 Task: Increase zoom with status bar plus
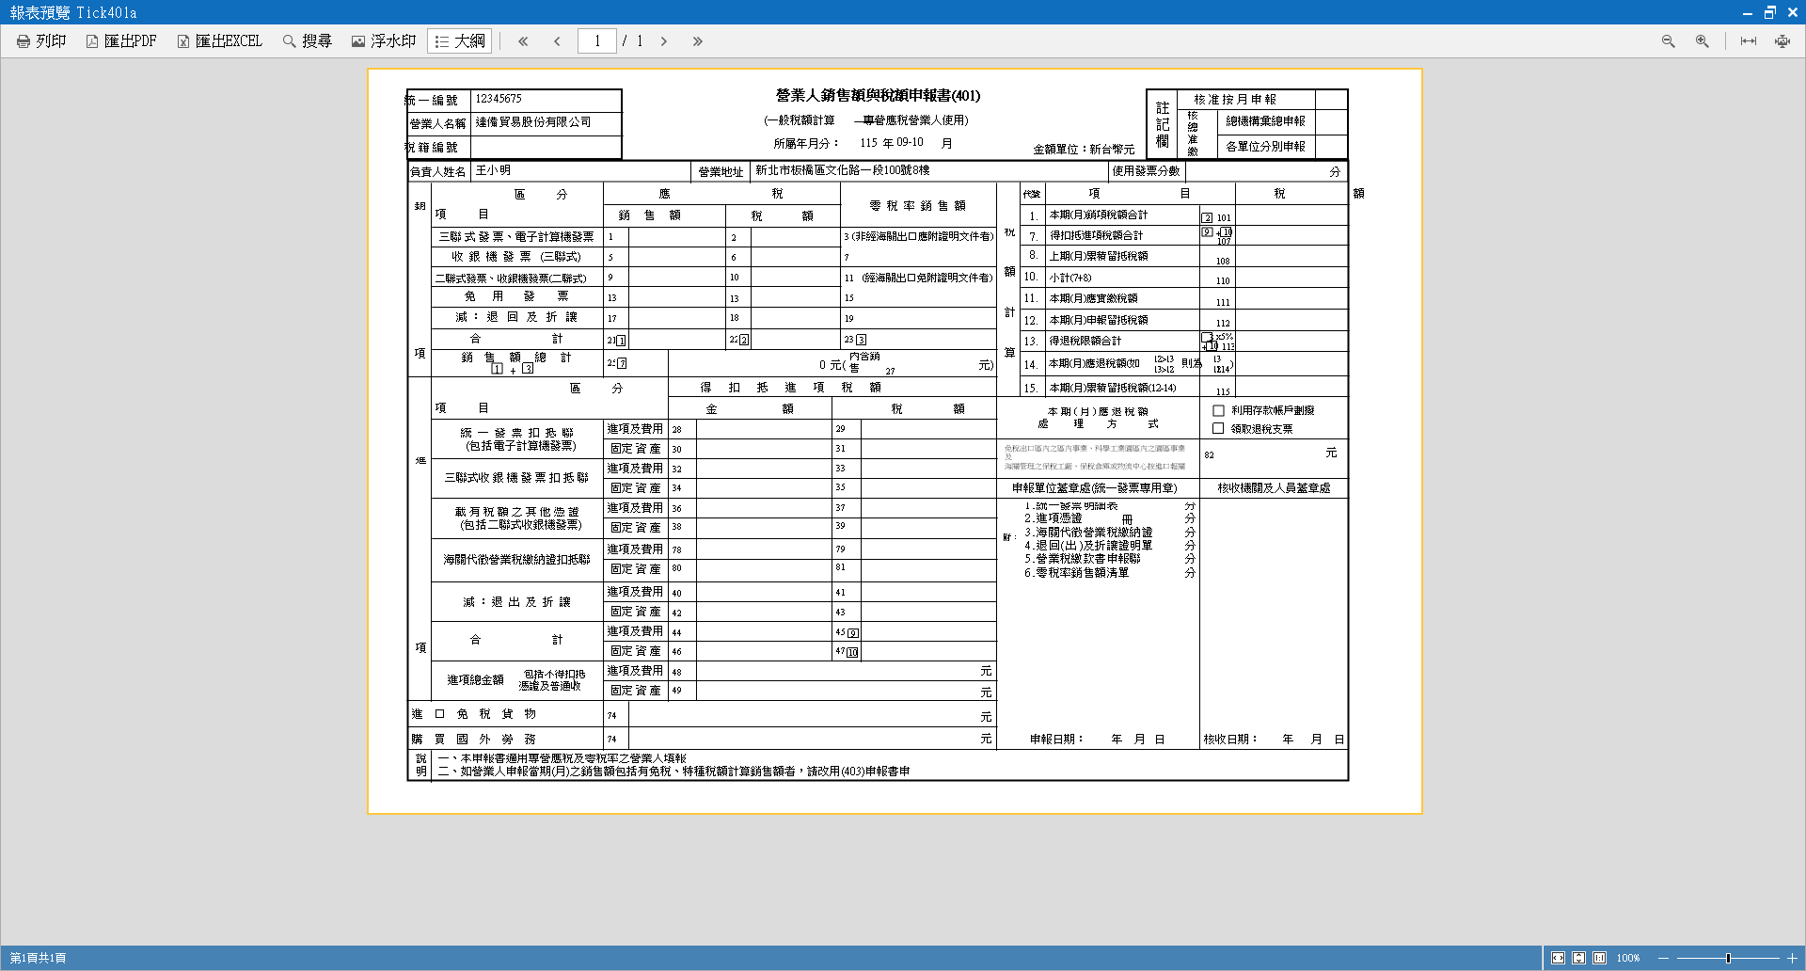click(1792, 958)
